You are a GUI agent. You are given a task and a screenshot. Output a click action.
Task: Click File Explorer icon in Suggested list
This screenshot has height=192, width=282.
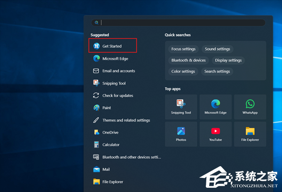point(96,182)
